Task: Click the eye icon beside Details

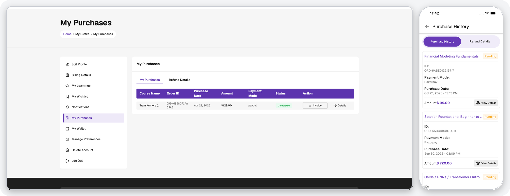Action: click(x=335, y=106)
